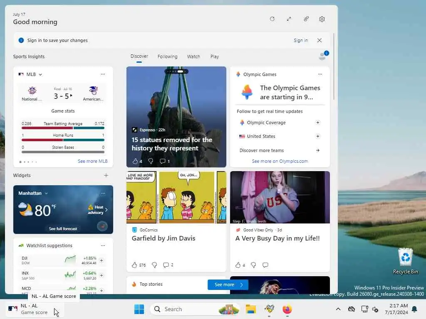Open weather widget more options
Image resolution: width=426 pixels, height=319 pixels.
pos(103,193)
